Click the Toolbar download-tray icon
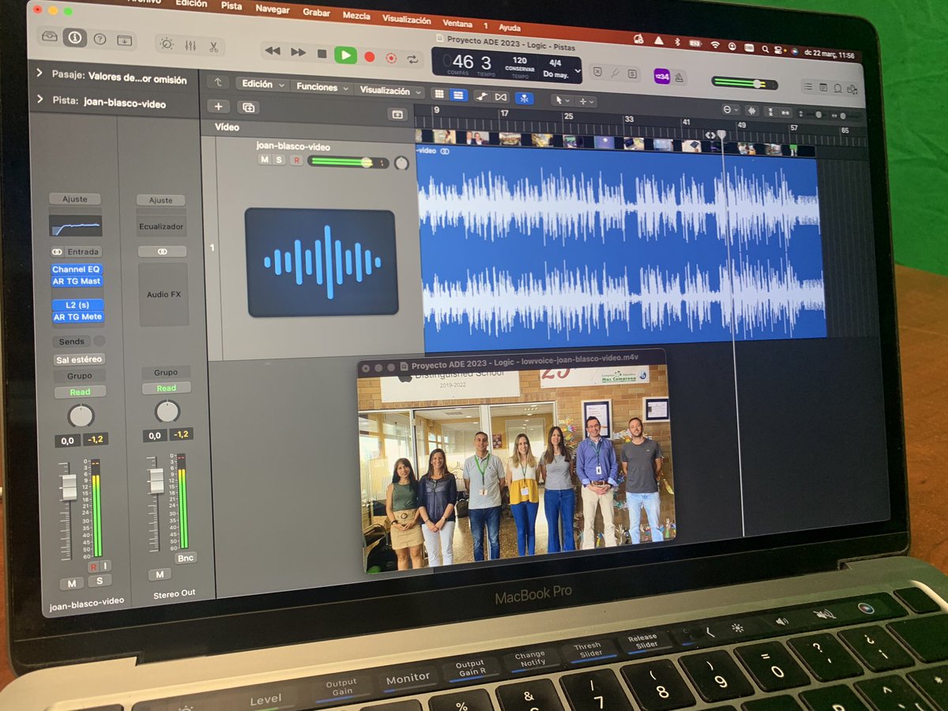Image resolution: width=948 pixels, height=711 pixels. (124, 39)
